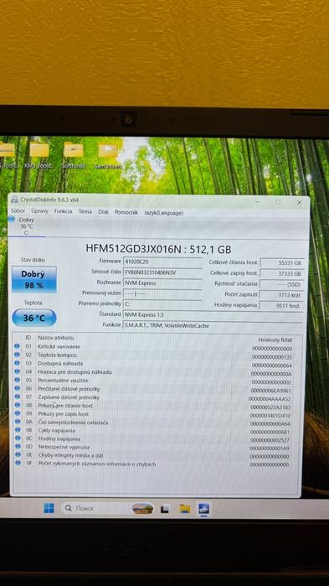
Task: Click the status icon for Hranica pre dostupnú náhradu
Action: tap(17, 371)
